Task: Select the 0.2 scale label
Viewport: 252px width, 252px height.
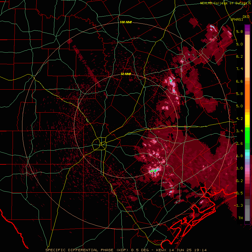Action: 239,181
